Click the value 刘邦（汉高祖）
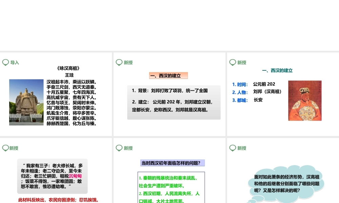 (x=267, y=92)
